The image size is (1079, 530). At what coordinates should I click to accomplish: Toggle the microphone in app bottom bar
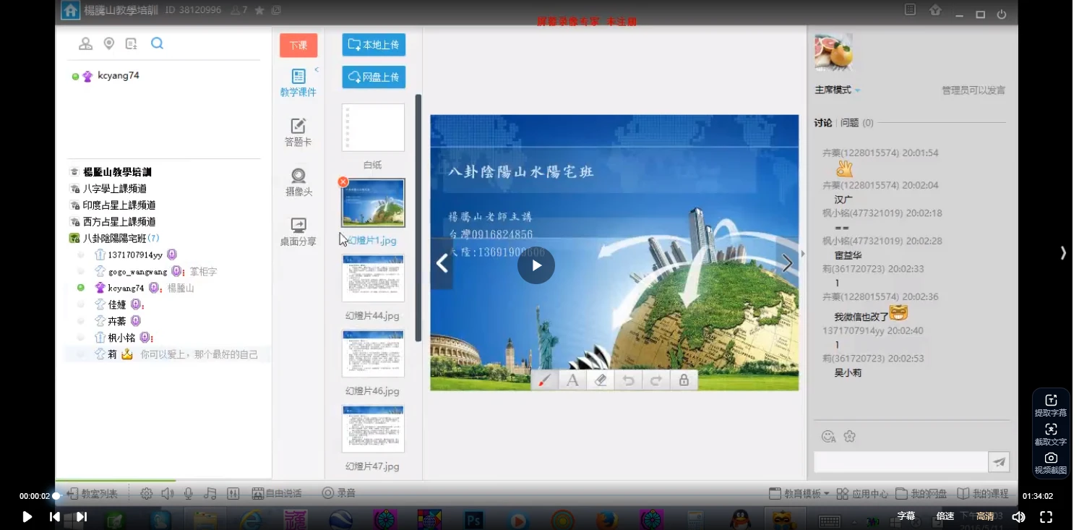(x=189, y=493)
